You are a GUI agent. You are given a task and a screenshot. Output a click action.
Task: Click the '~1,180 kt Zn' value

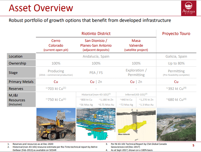pyautogui.click(x=106, y=99)
